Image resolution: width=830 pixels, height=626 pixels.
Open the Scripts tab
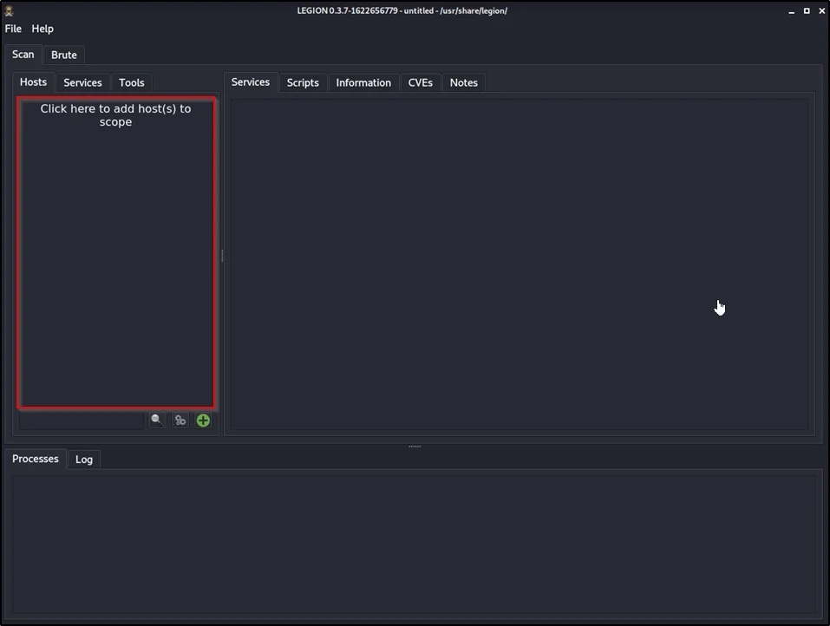(303, 83)
